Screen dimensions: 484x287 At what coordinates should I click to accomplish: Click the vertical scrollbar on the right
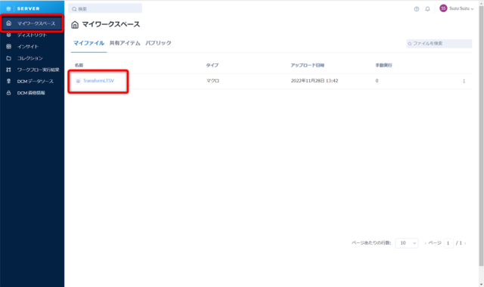coord(481,136)
